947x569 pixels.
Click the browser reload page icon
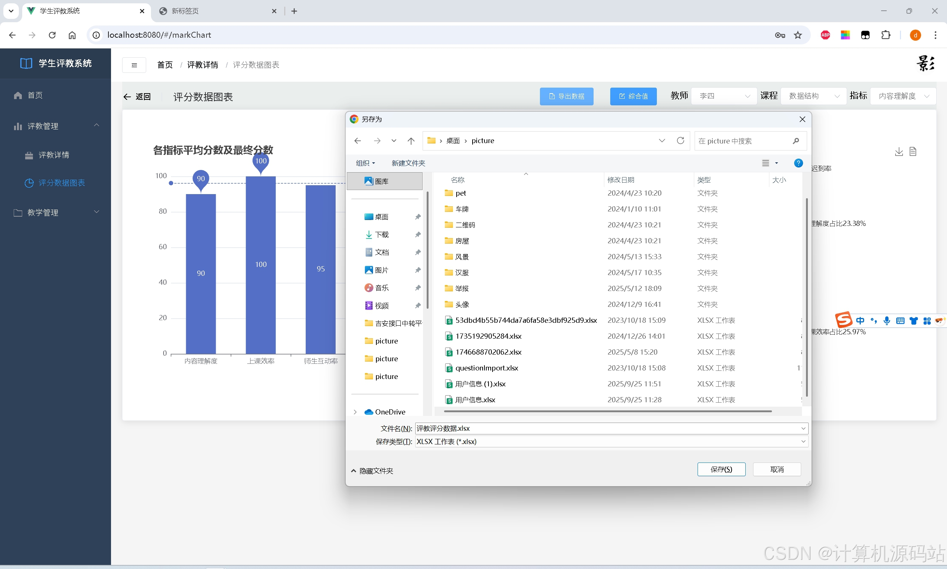click(x=52, y=35)
